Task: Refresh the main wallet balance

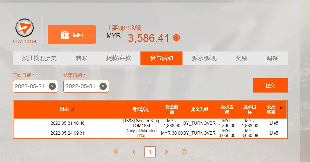Action: (x=176, y=38)
